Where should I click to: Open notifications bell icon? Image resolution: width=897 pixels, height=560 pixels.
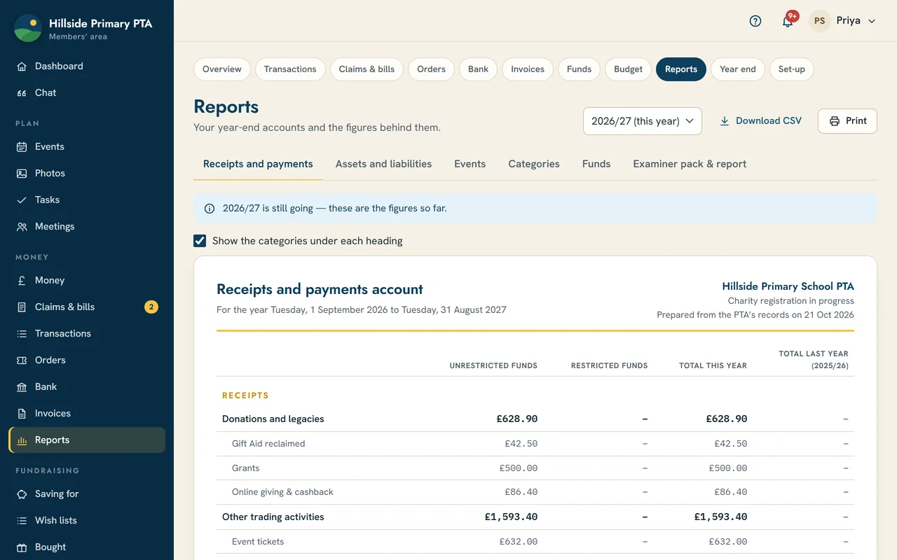[788, 21]
